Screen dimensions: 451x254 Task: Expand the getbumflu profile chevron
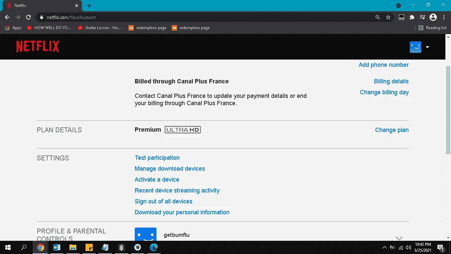click(399, 238)
